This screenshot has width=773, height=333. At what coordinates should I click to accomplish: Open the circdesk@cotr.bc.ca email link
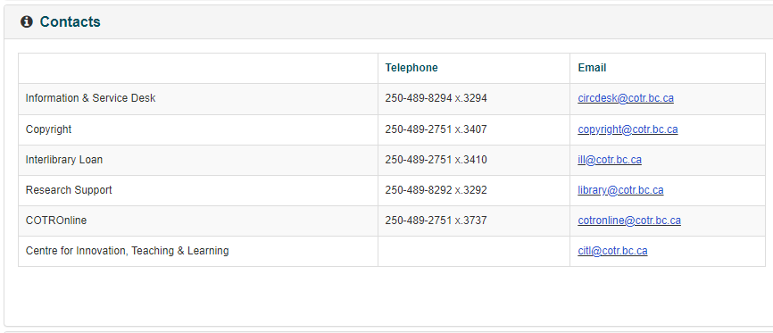click(626, 98)
